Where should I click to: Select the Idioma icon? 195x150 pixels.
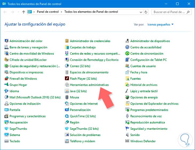pos(6,91)
